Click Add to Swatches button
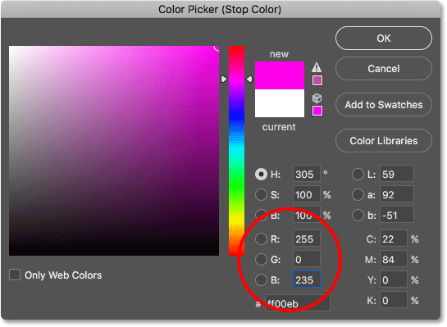 [x=384, y=105]
